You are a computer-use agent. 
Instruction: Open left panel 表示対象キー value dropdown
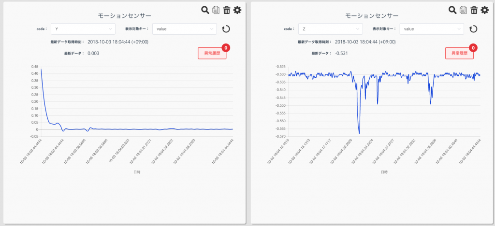(x=184, y=29)
